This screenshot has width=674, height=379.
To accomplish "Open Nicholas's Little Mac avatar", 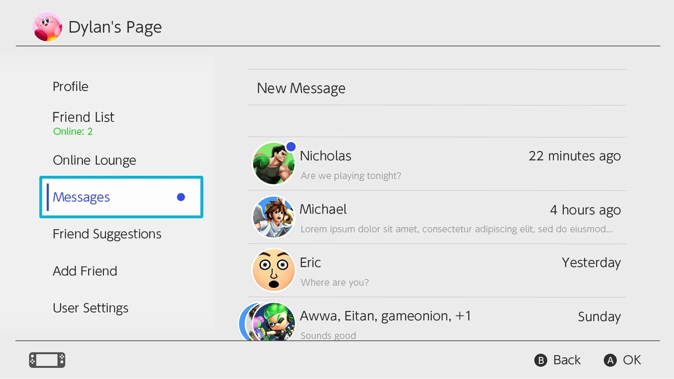I will [x=274, y=164].
